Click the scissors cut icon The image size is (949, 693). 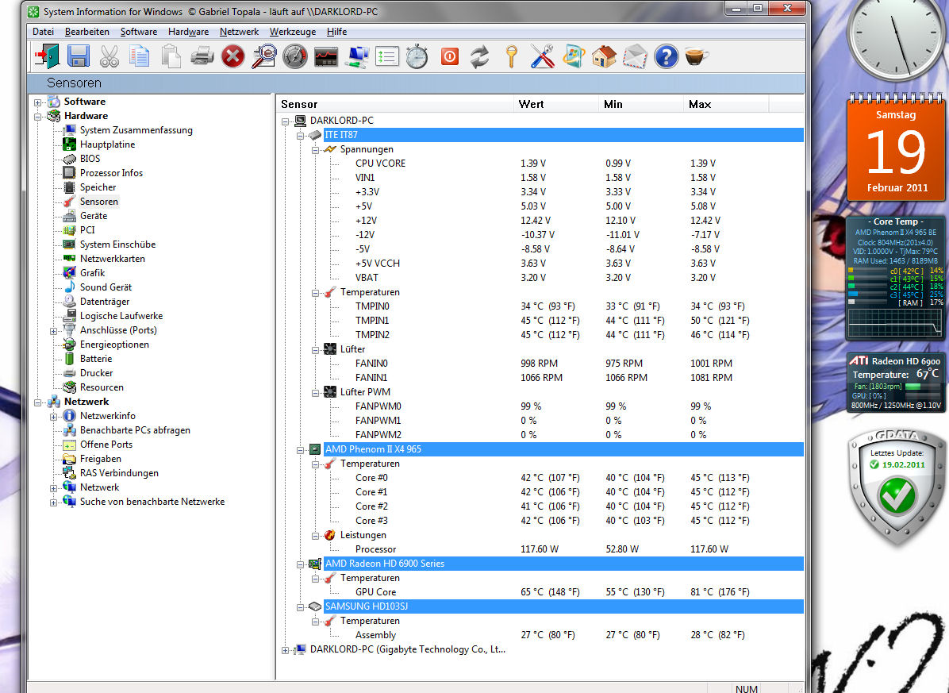109,56
